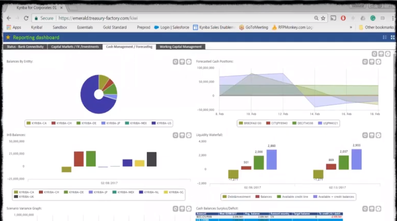Open the Sandbox bookmark
The image size is (397, 221).
click(60, 27)
